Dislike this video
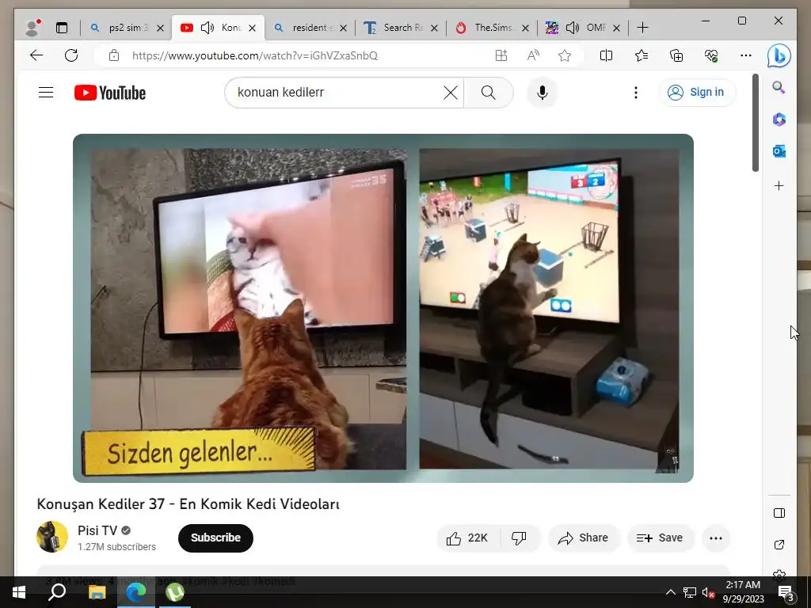 [519, 538]
